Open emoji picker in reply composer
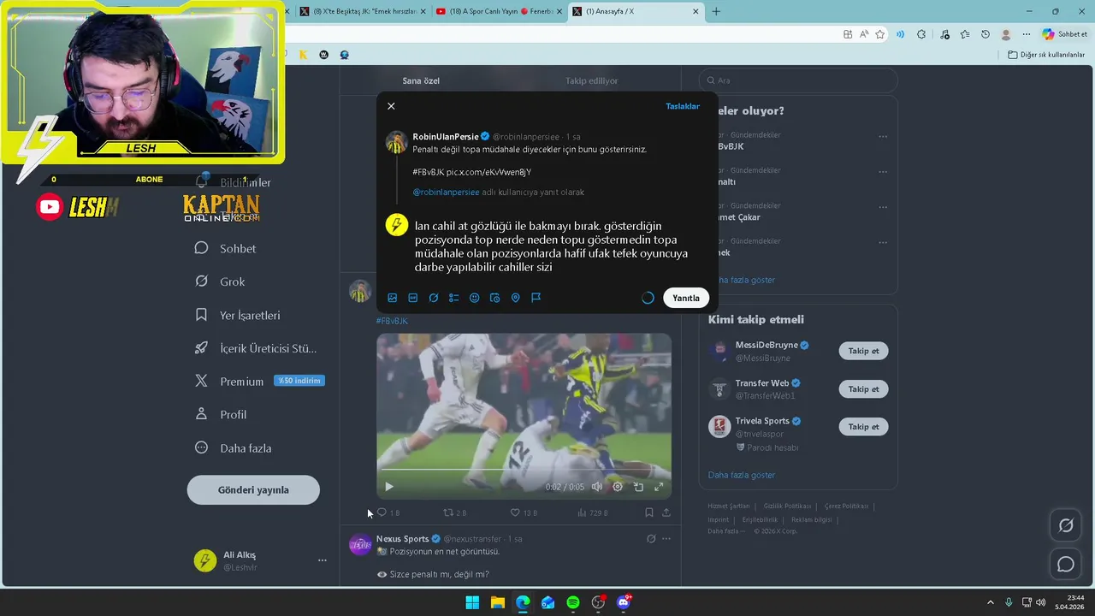The height and width of the screenshot is (616, 1095). [x=475, y=298]
